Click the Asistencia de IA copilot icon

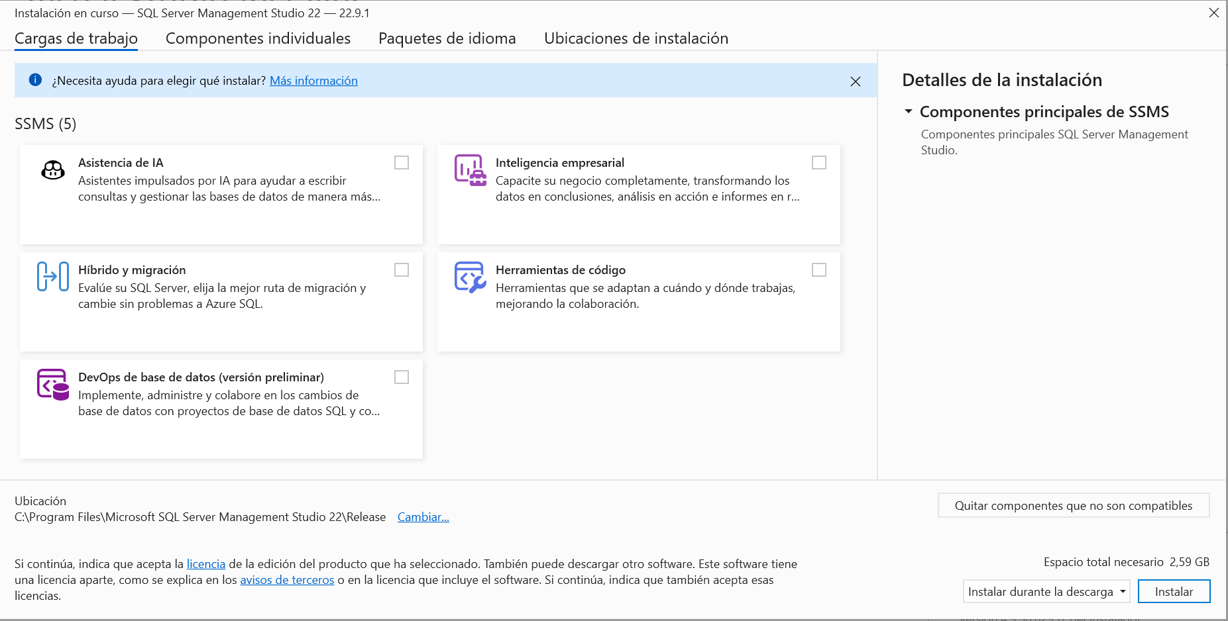[x=53, y=170]
